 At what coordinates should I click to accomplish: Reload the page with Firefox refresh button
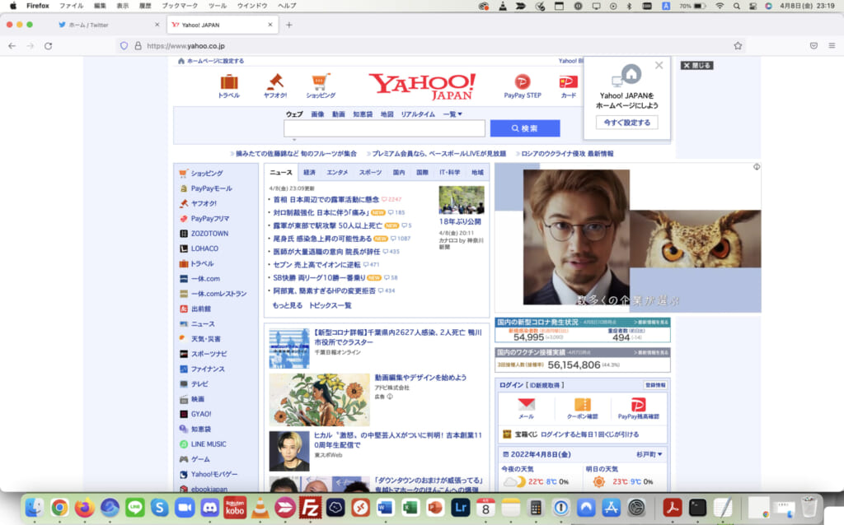48,46
